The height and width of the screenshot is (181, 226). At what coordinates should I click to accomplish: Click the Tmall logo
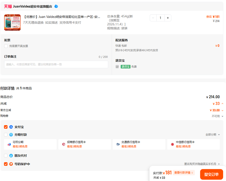point(8,6)
